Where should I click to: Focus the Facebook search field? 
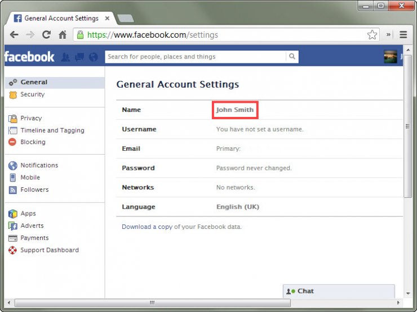(x=196, y=57)
